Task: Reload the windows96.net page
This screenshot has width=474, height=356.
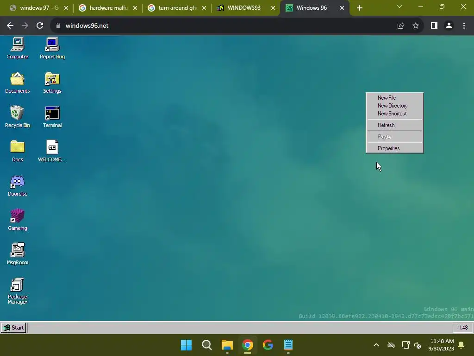Action: [40, 25]
